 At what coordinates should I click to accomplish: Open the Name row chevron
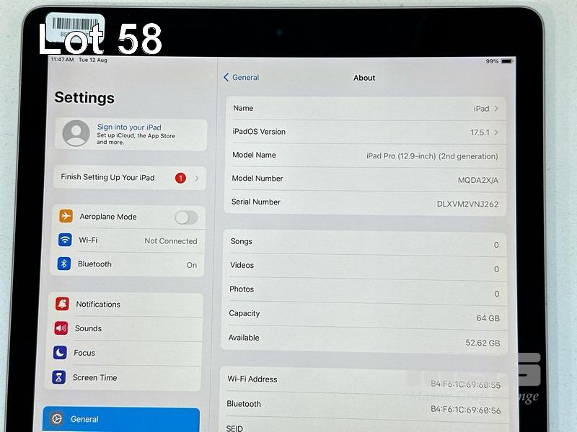(496, 109)
